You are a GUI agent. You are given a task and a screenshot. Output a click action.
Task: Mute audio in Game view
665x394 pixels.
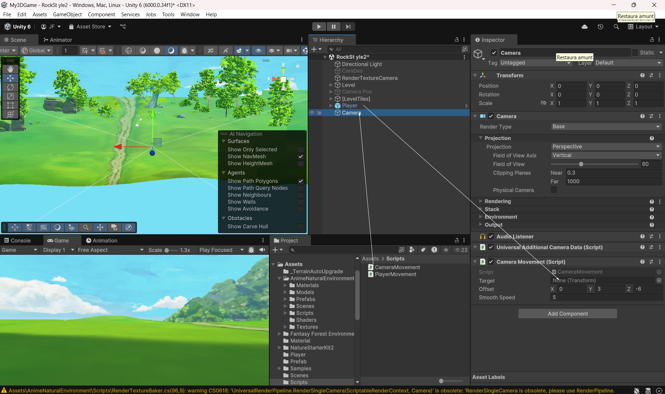coord(262,250)
